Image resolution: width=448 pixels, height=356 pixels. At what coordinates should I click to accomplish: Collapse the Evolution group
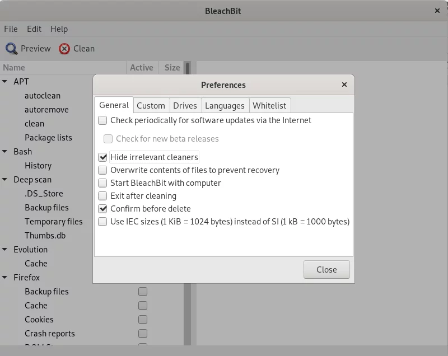click(4, 250)
